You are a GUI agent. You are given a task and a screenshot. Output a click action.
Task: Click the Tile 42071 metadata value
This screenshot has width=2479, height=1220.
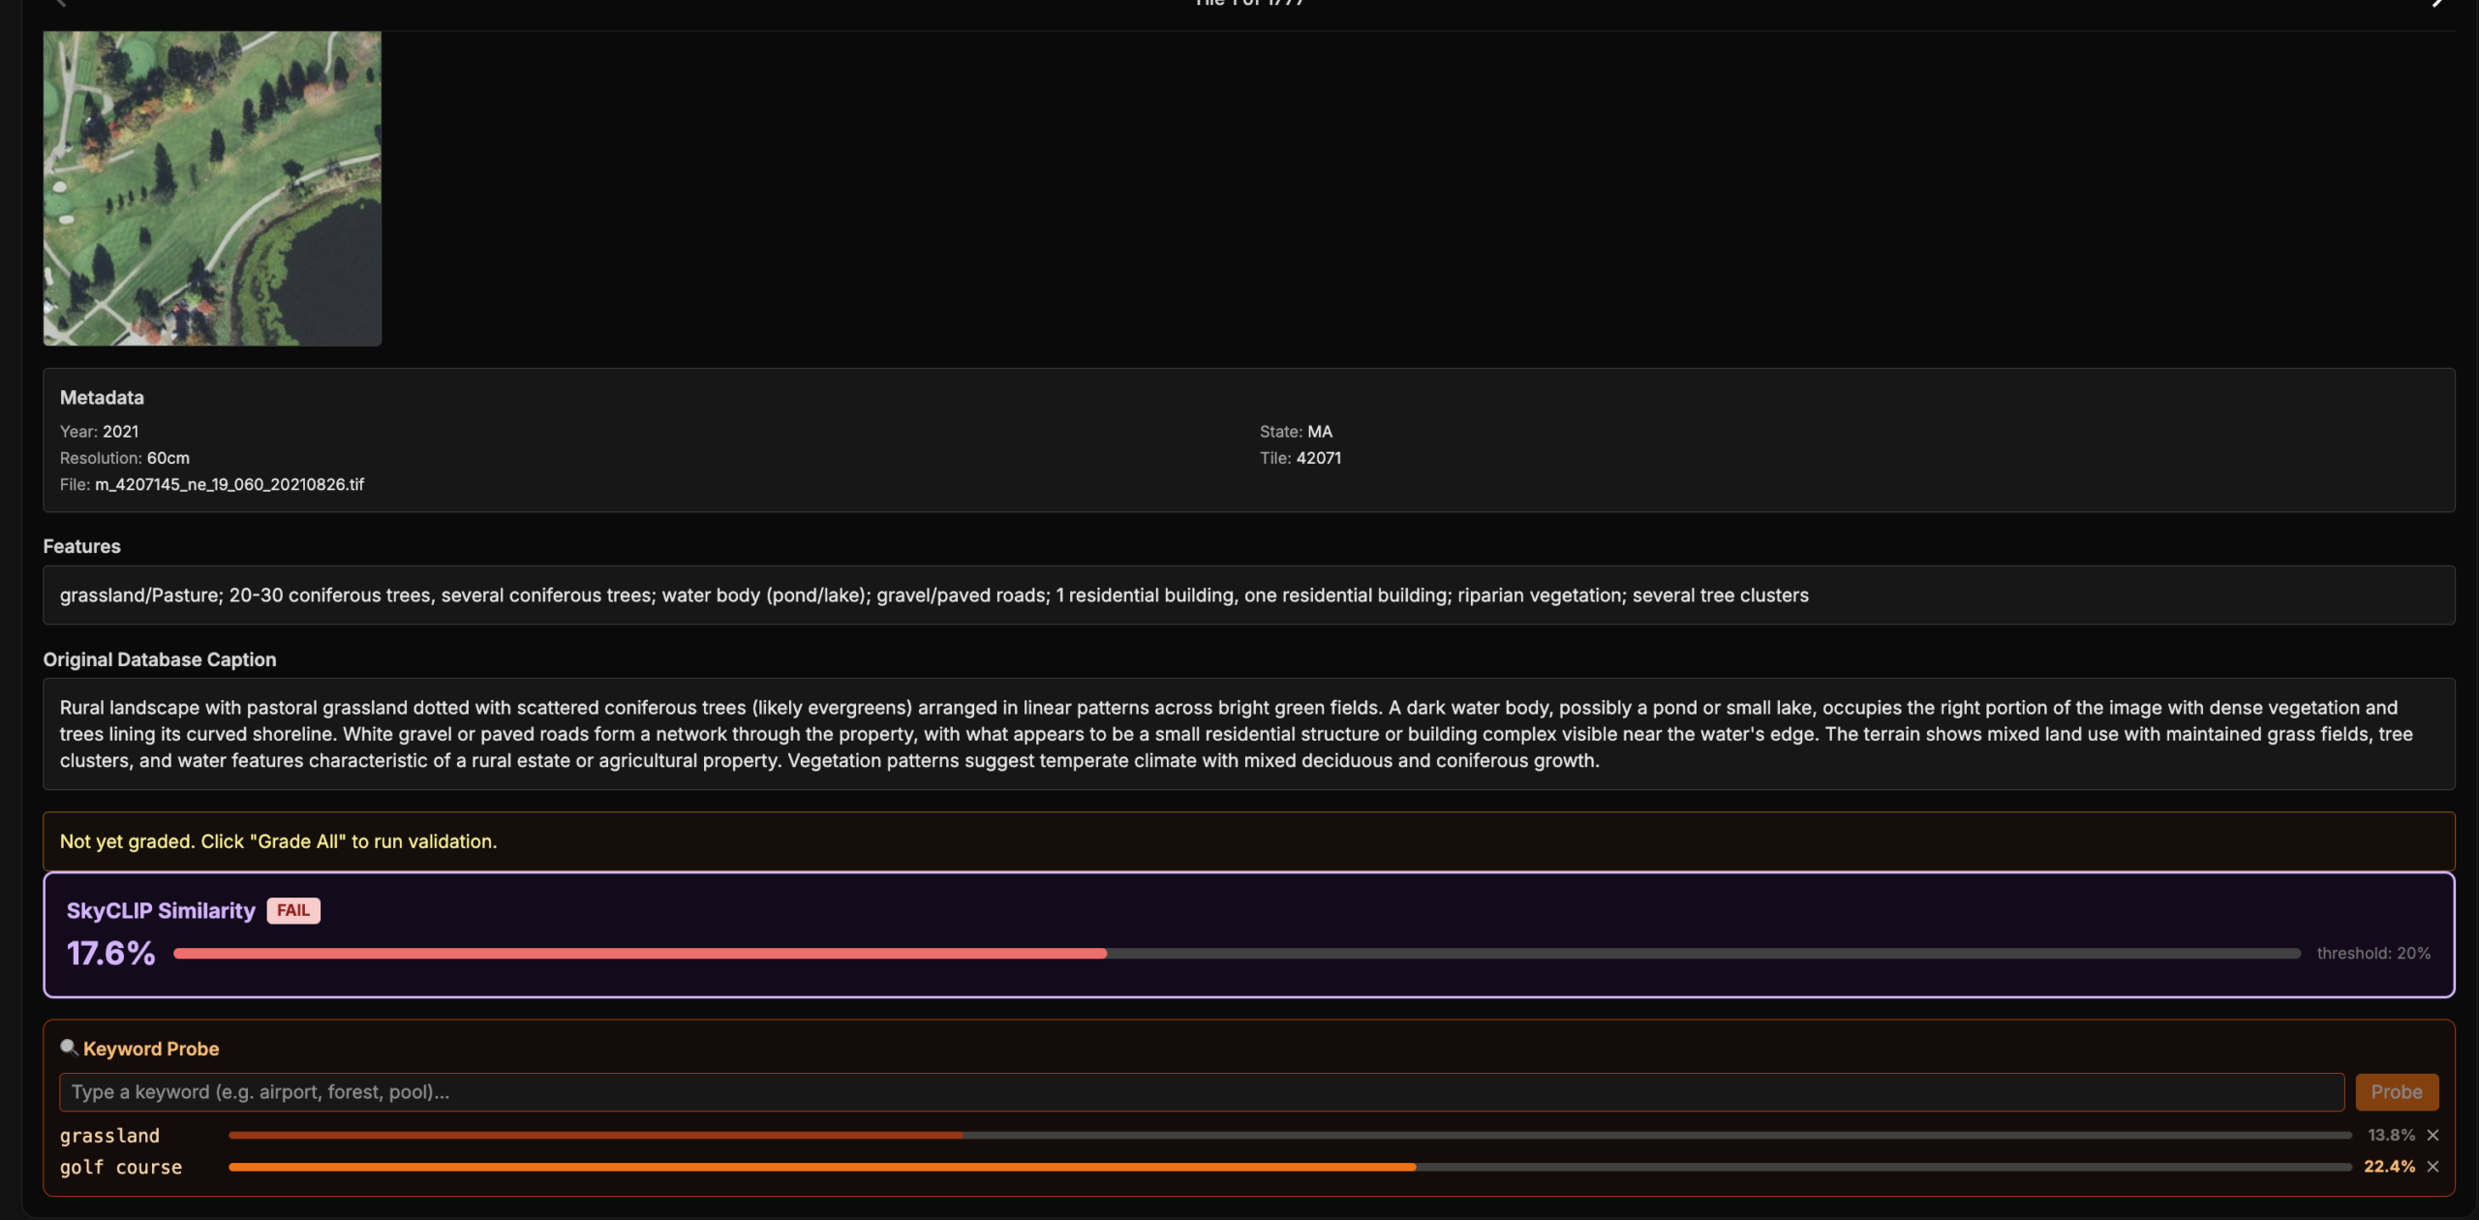1318,458
